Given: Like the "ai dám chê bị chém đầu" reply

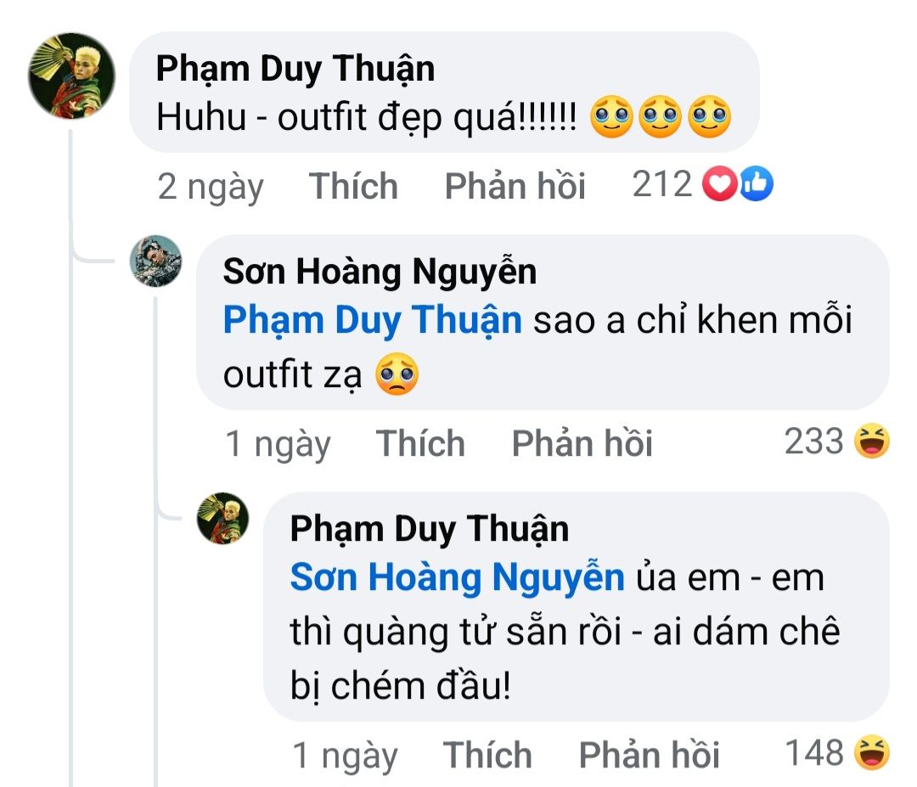Looking at the screenshot, I should tap(487, 754).
